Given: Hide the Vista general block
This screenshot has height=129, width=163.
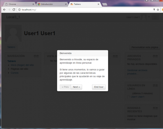Looking at the screenshot, I should 114,56.
